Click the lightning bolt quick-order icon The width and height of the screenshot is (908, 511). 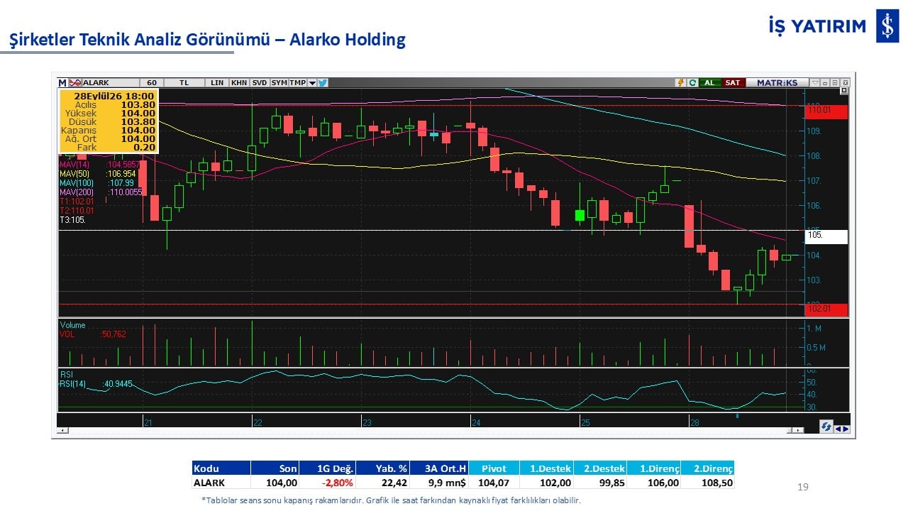[x=681, y=82]
